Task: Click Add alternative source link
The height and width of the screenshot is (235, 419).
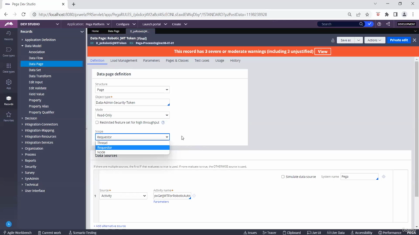Action: coord(109,226)
